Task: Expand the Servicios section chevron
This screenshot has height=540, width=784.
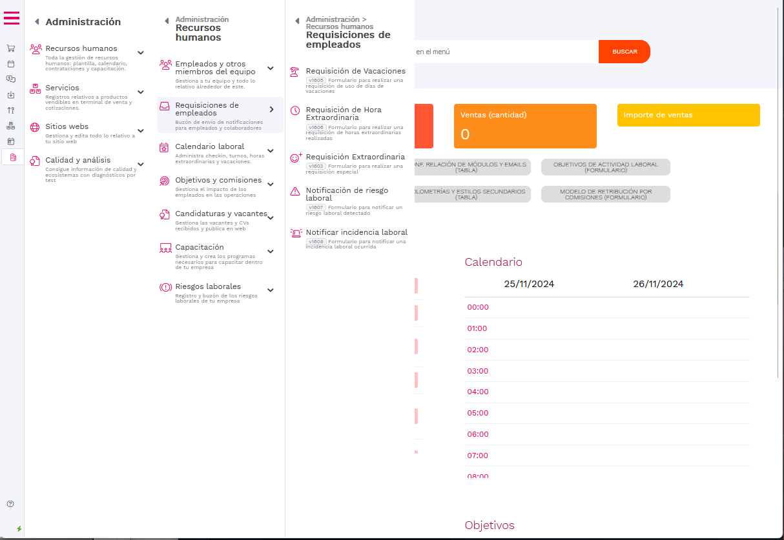Action: coord(141,92)
